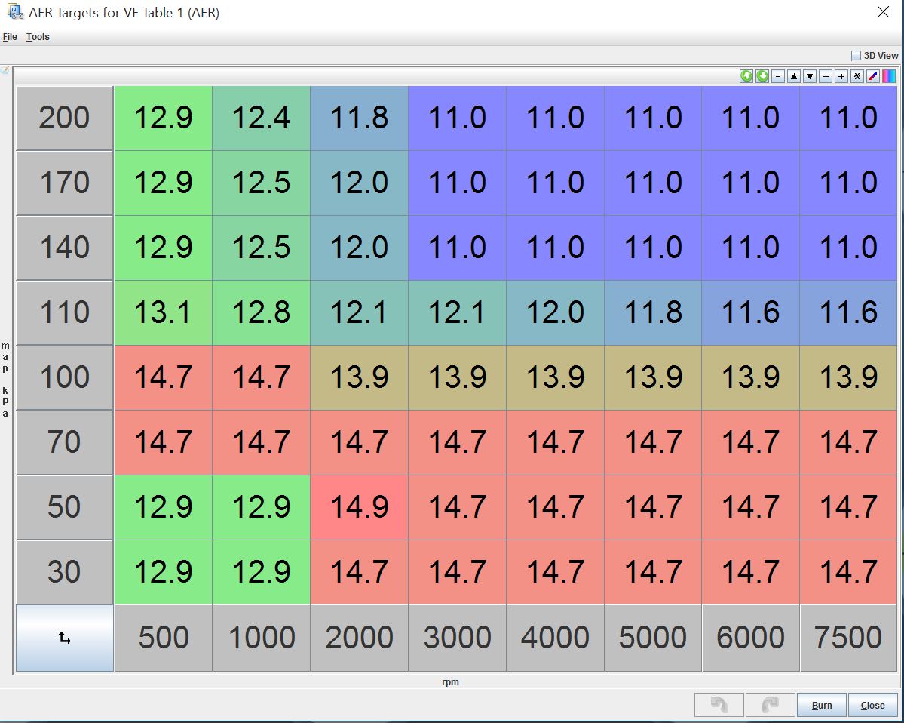Select the 14.7 cell at 100 kPa, 500 rpm
Screen dimensions: 904x723
[164, 377]
